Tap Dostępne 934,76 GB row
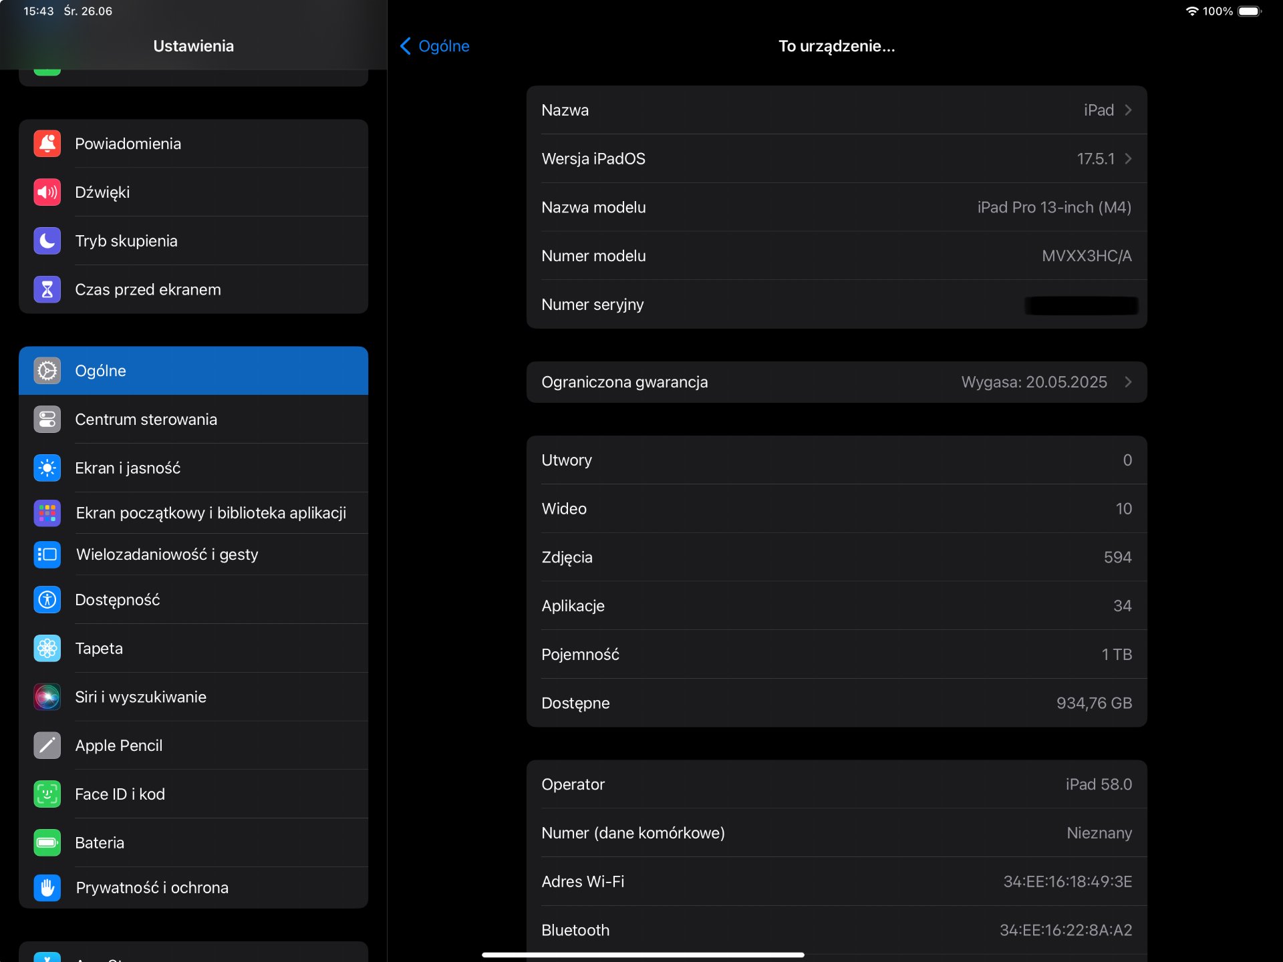The width and height of the screenshot is (1283, 962). point(837,703)
